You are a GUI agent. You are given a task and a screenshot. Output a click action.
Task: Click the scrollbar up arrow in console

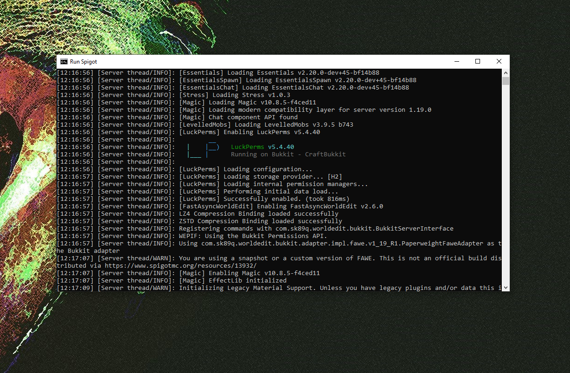tap(506, 73)
